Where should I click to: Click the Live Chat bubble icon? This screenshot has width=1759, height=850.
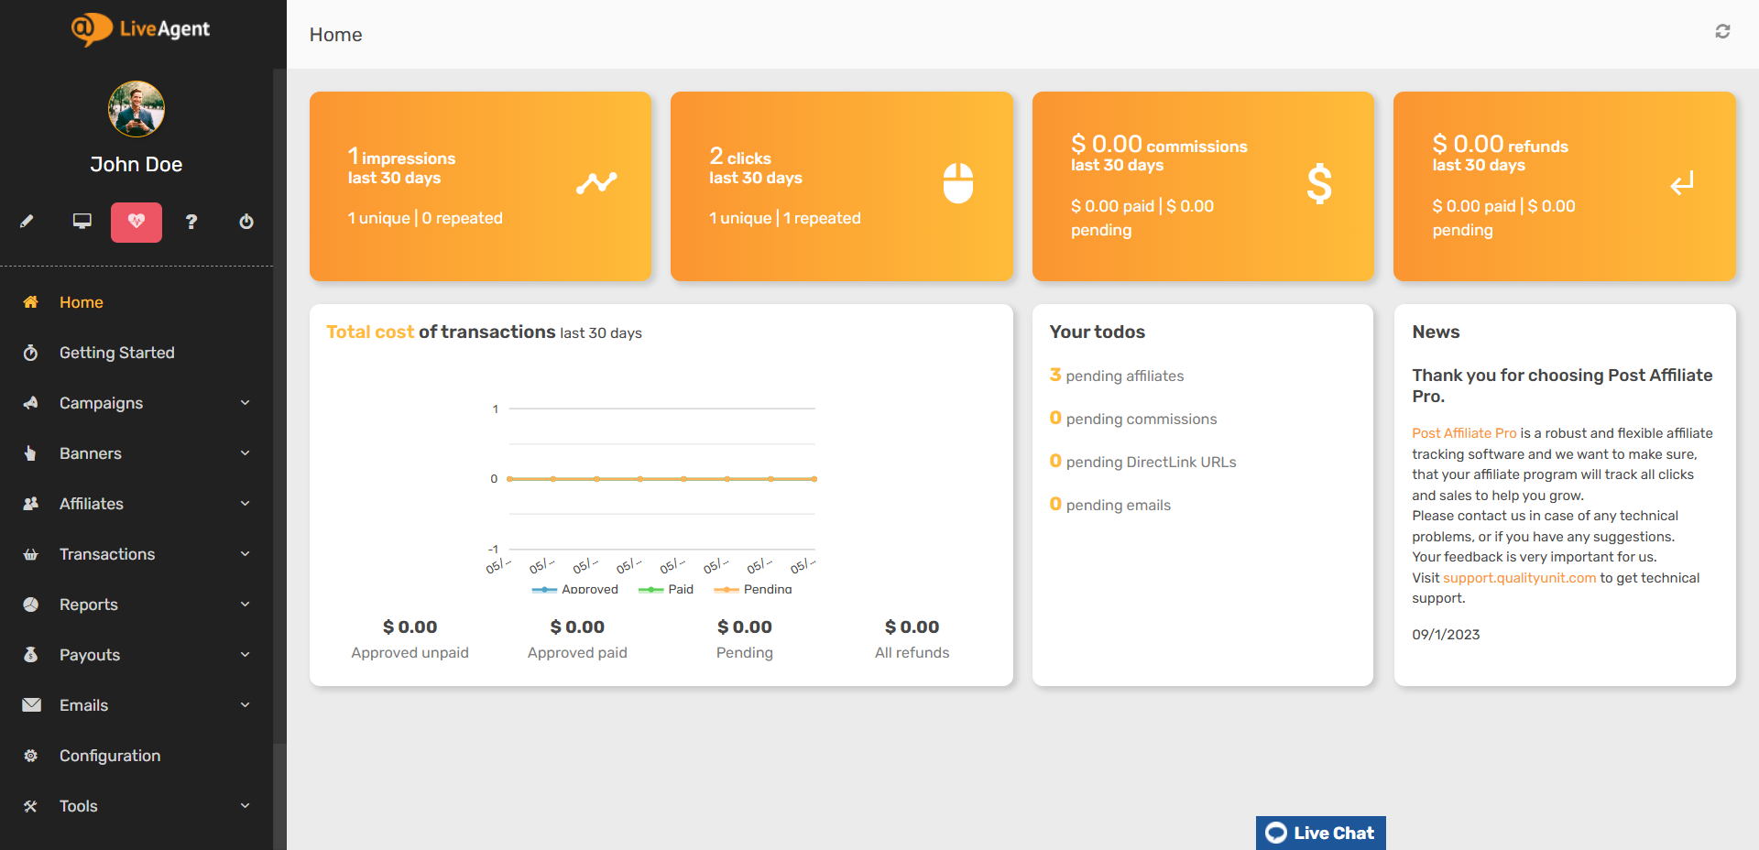click(x=1276, y=833)
